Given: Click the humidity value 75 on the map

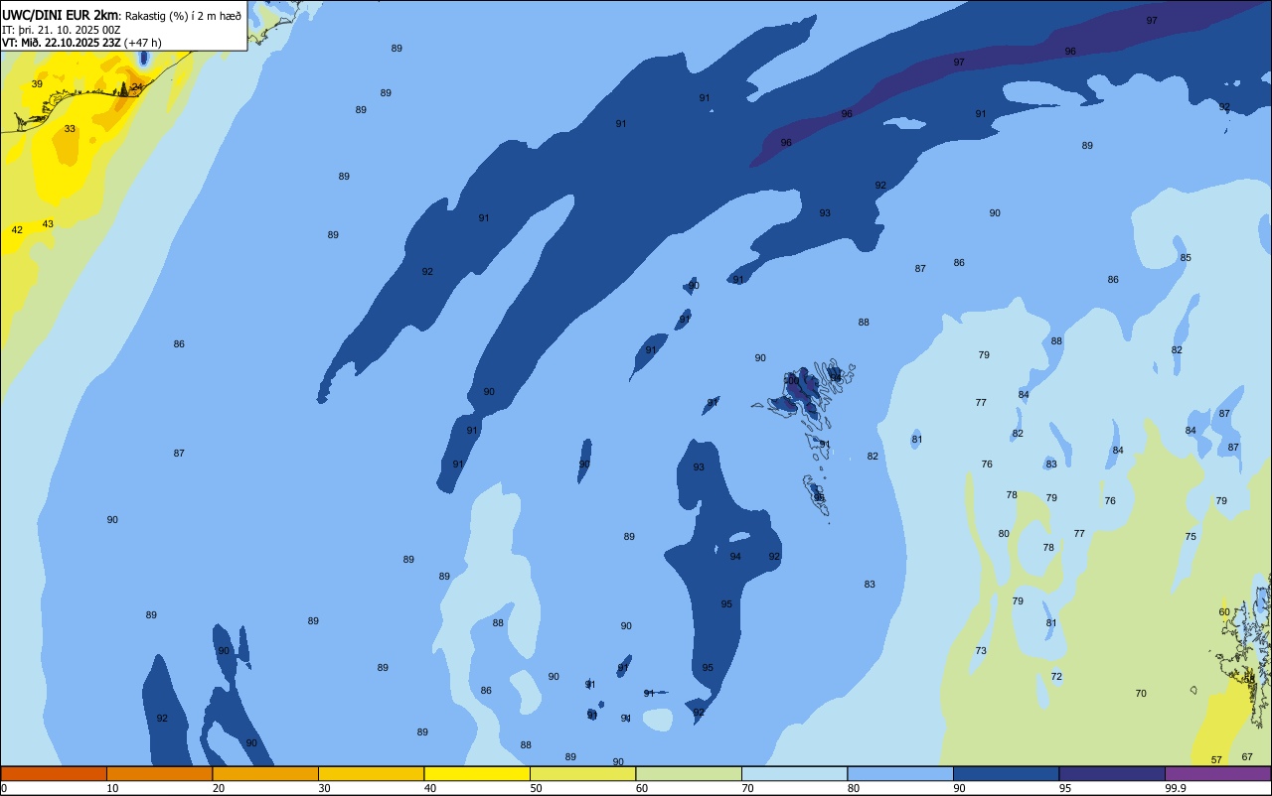Looking at the screenshot, I should [x=1191, y=537].
